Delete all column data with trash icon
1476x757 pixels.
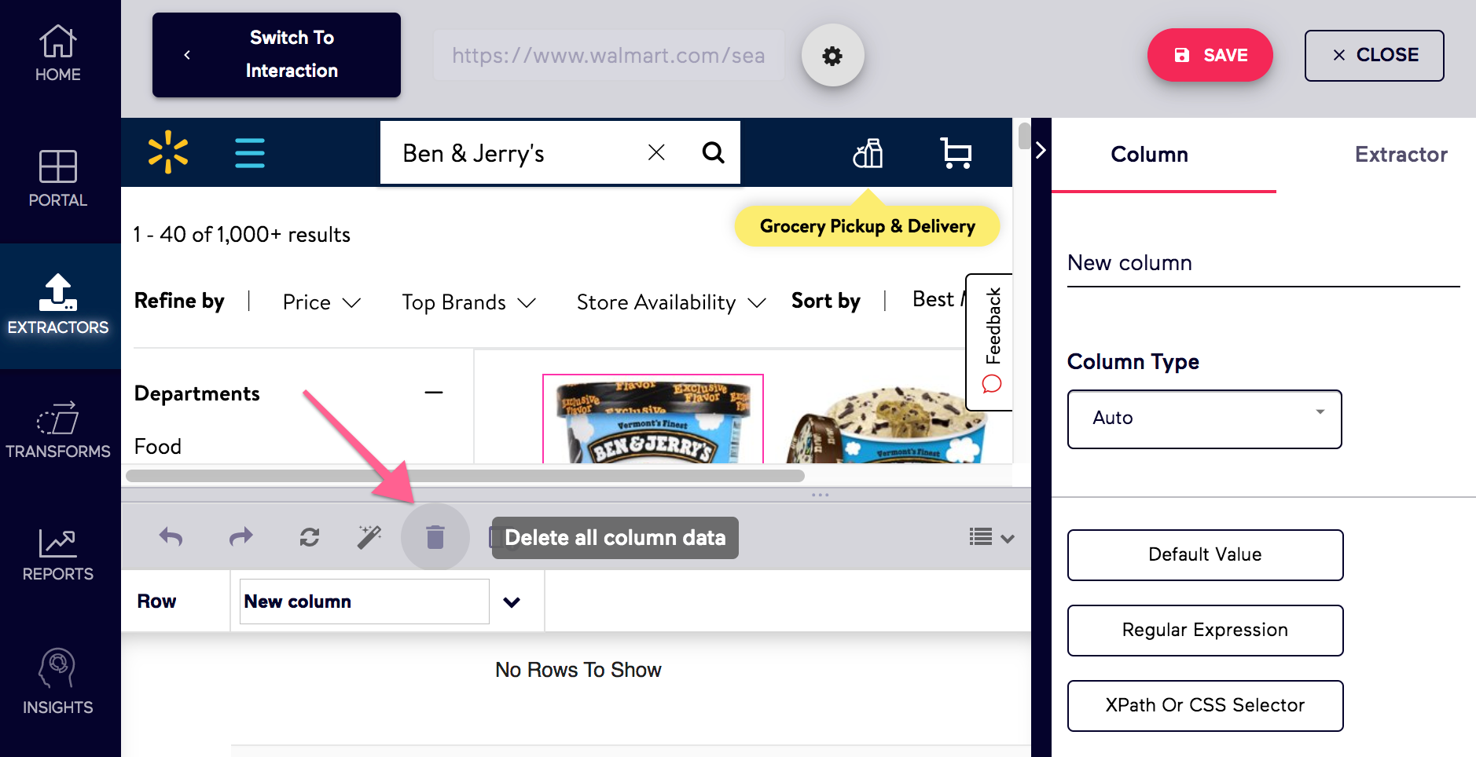(435, 537)
